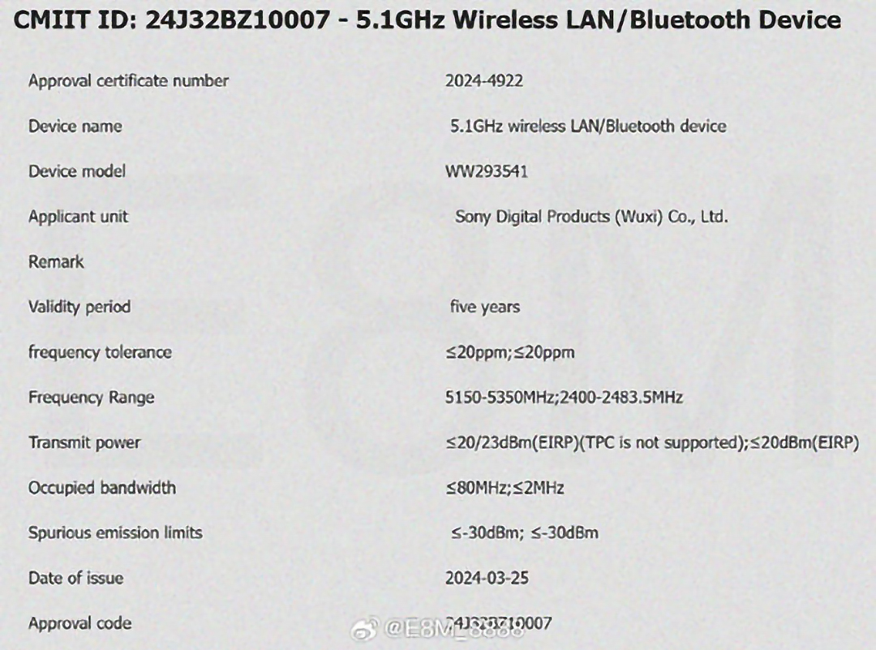Screen dimensions: 876x650
Task: Click the frequency tolerance ≤20ppm value
Action: (509, 353)
